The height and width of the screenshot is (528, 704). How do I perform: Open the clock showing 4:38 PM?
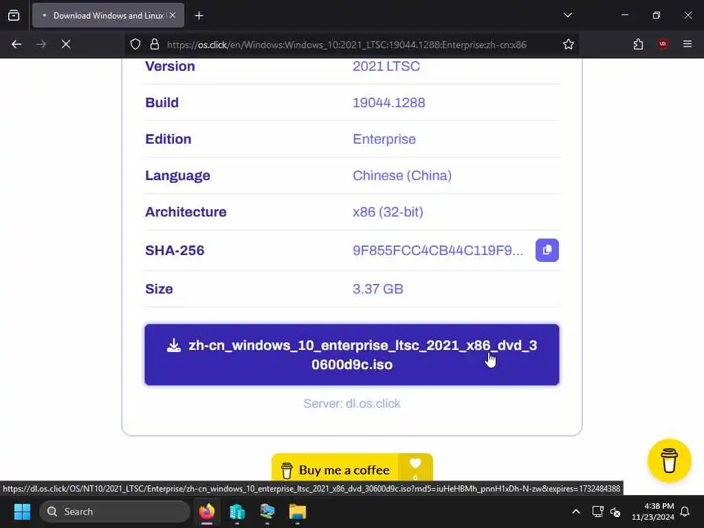point(653,511)
